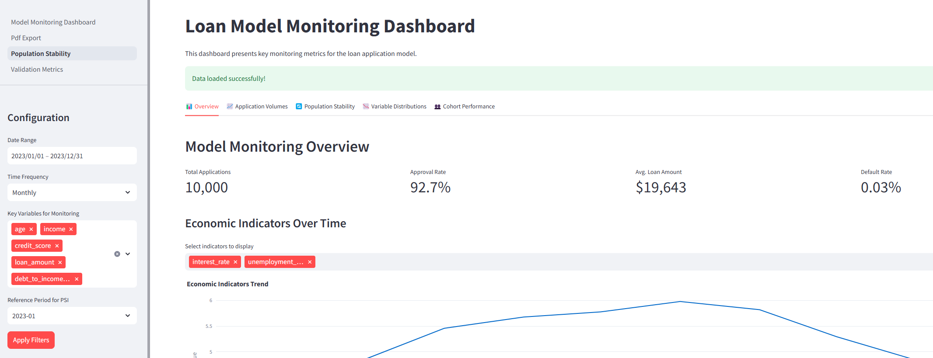Click the Date Range input field

click(x=72, y=156)
